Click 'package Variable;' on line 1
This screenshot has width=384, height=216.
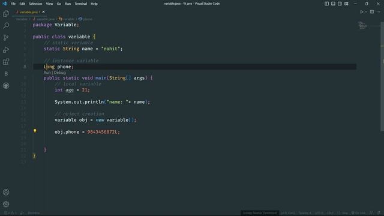click(56, 25)
